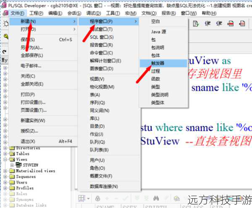Viewport: 252px width, 208px height.
Task: Expand the Users tree node
Action: point(5,182)
